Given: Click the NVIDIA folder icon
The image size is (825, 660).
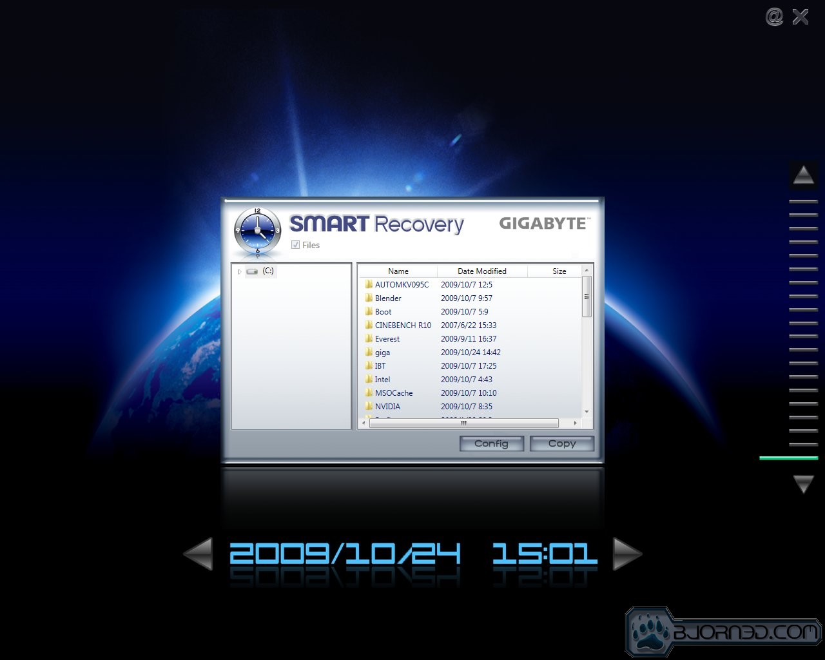Looking at the screenshot, I should 369,406.
